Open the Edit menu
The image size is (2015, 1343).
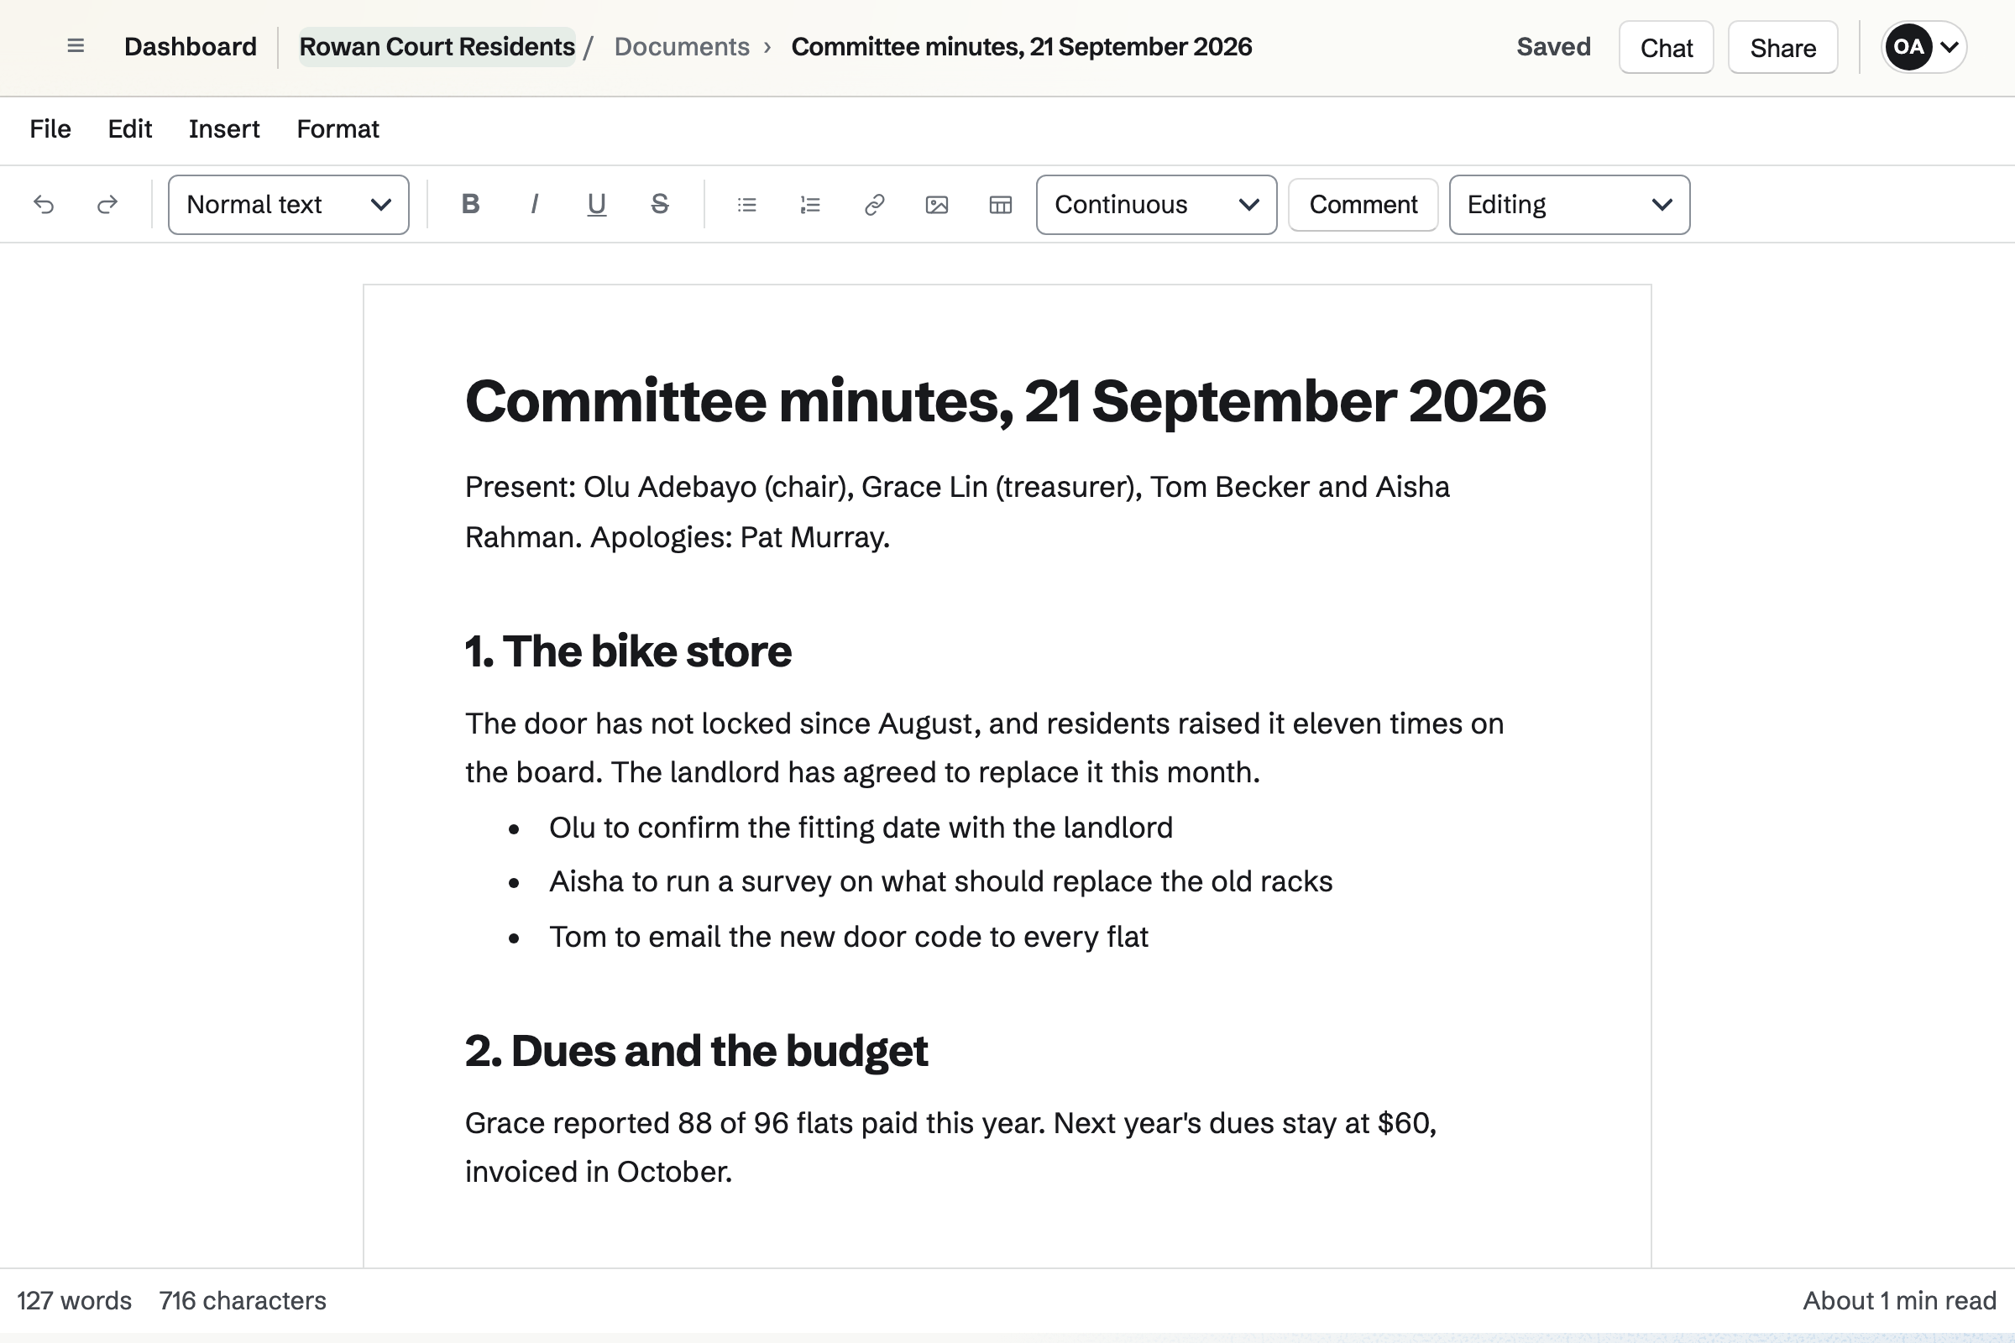pyautogui.click(x=130, y=129)
